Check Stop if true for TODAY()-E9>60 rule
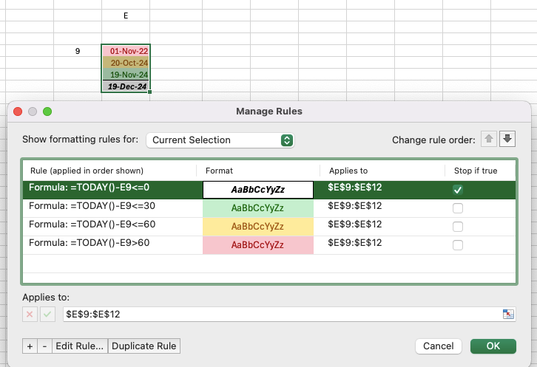The height and width of the screenshot is (367, 537). point(458,245)
